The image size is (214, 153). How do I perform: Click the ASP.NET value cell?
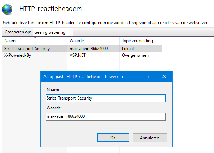click(78, 55)
